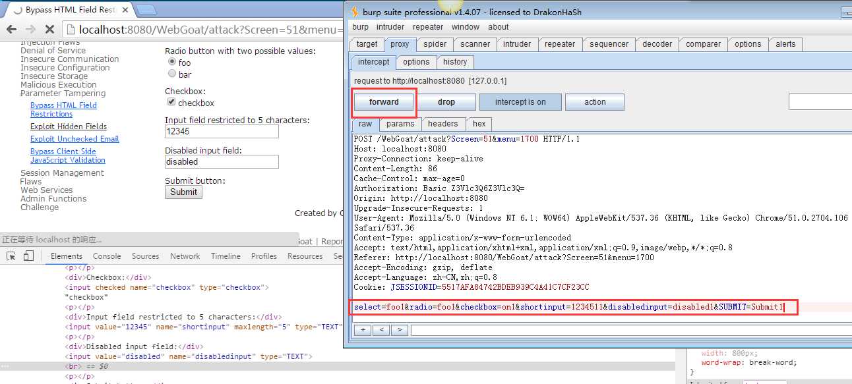
Task: Select the foo radio button
Action: (x=172, y=63)
